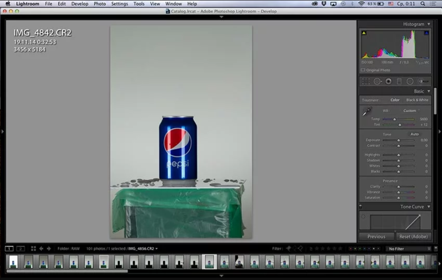Toggle shadow clipping indicator in histogram
Viewport: 442px width, 280px height.
click(x=364, y=33)
